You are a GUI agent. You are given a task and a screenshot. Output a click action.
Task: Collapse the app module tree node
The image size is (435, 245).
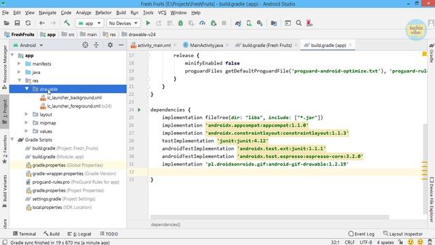click(x=12, y=55)
